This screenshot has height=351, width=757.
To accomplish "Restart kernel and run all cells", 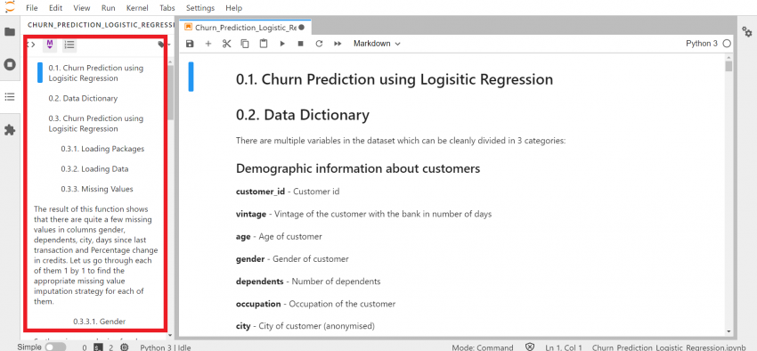I will [338, 44].
